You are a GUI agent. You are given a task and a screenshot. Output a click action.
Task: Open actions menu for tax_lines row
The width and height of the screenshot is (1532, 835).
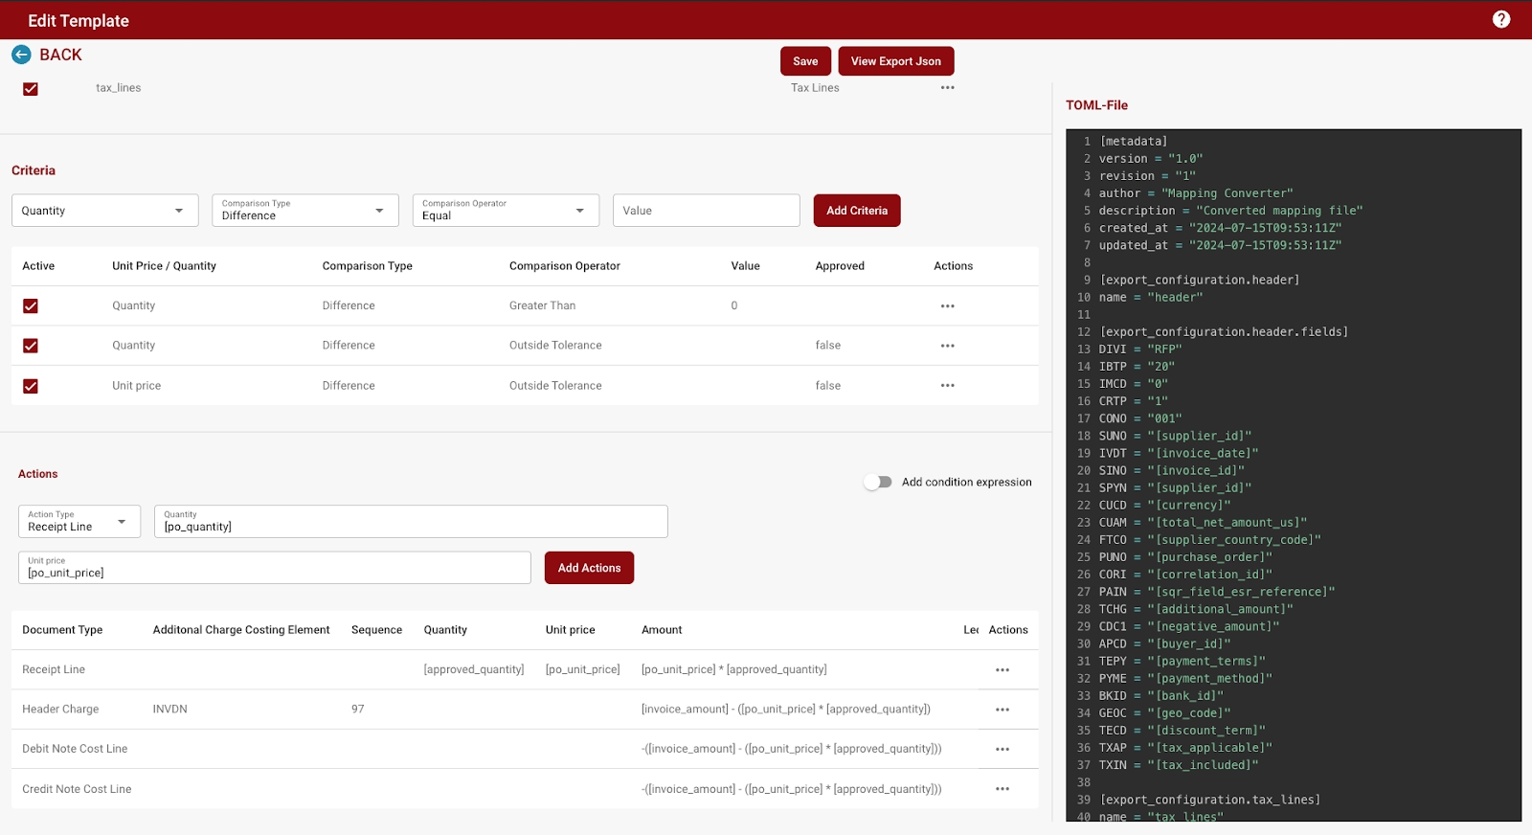pos(947,88)
